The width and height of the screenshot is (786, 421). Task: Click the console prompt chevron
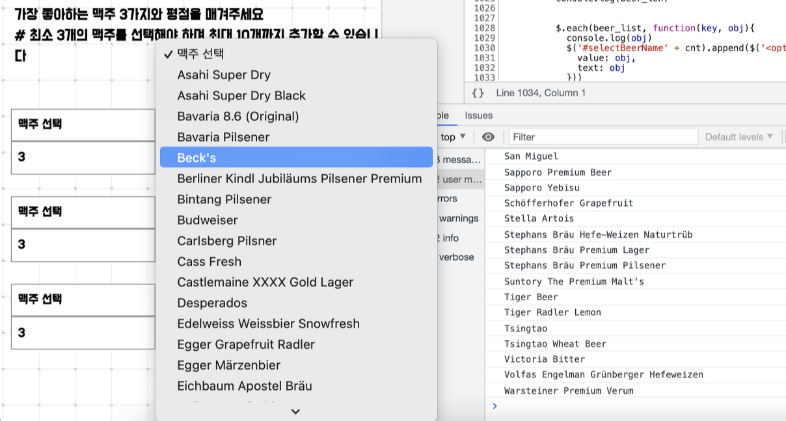(x=495, y=406)
